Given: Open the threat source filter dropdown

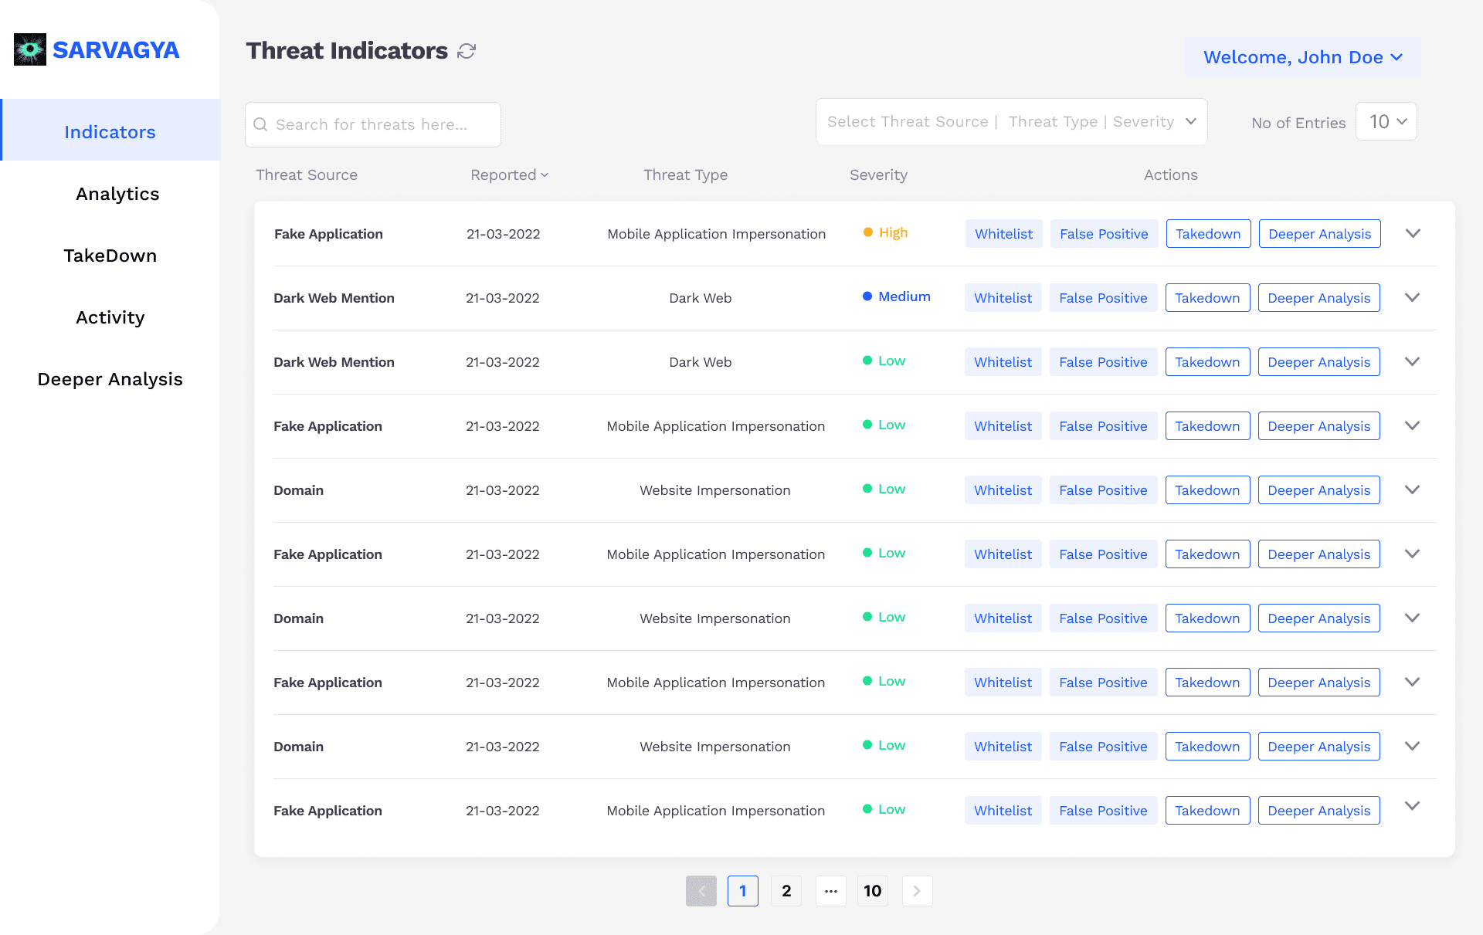Looking at the screenshot, I should pyautogui.click(x=1012, y=121).
